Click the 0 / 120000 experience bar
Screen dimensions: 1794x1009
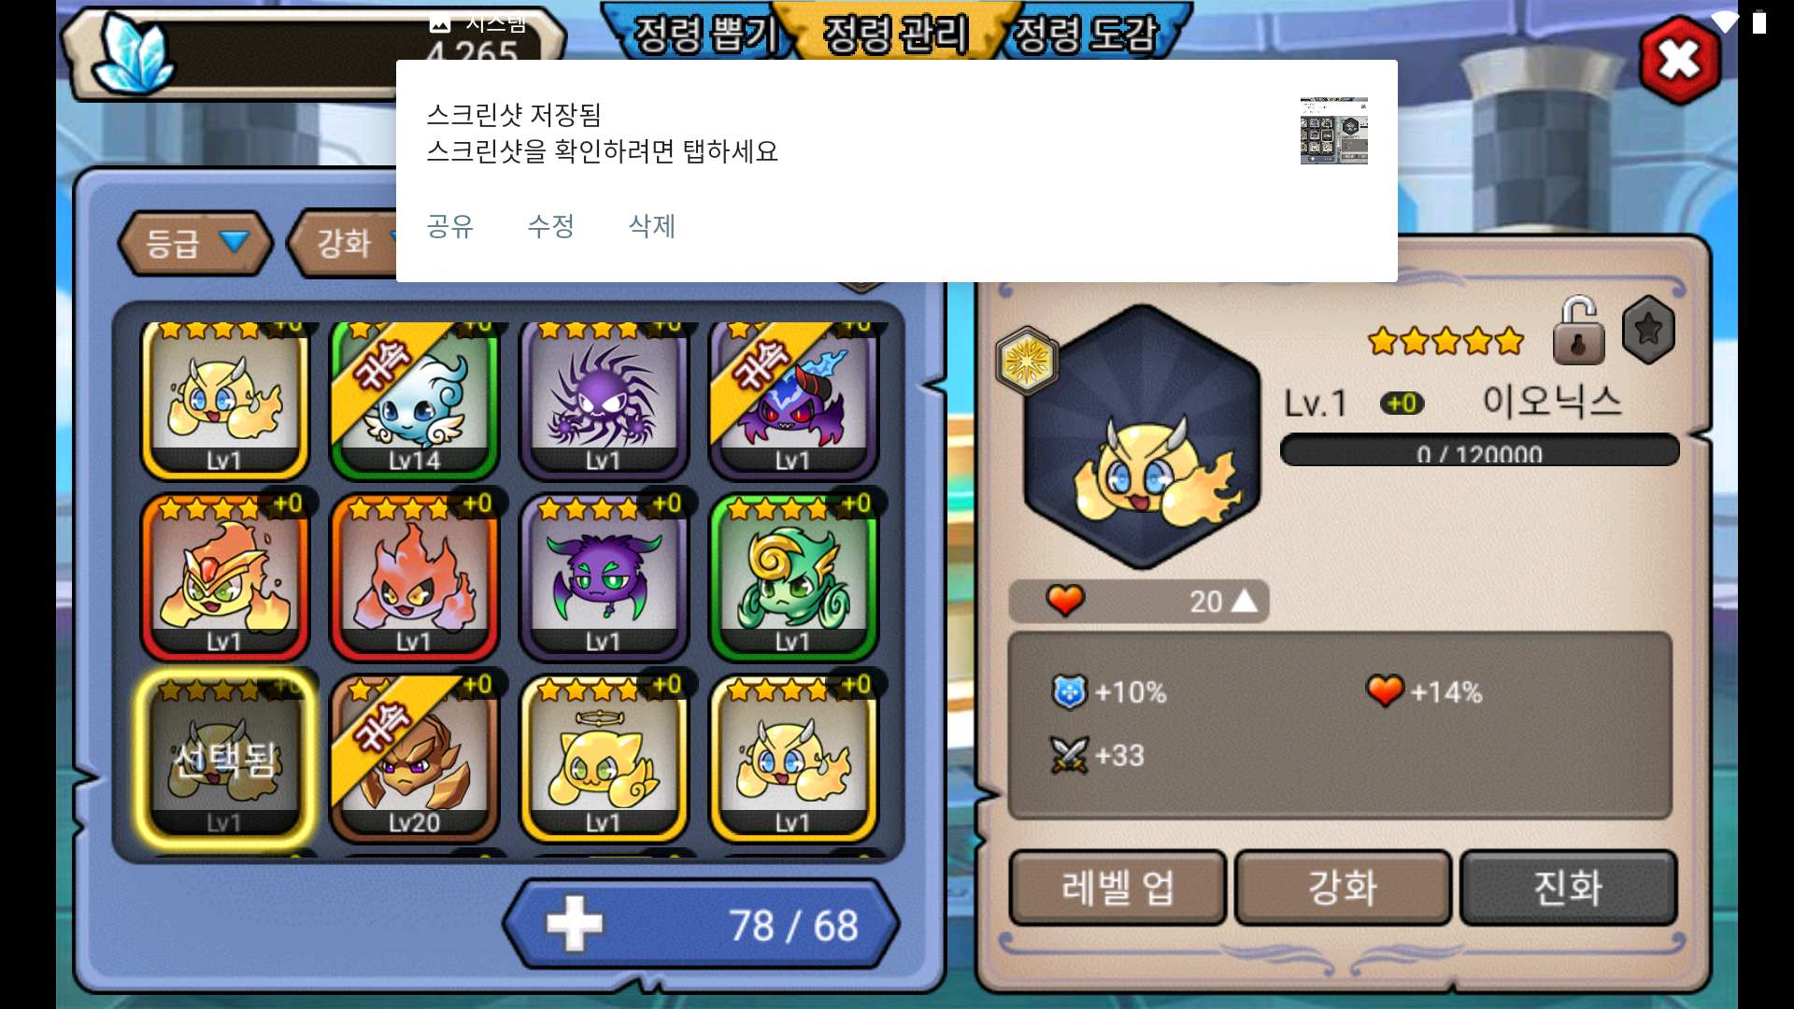click(1479, 451)
